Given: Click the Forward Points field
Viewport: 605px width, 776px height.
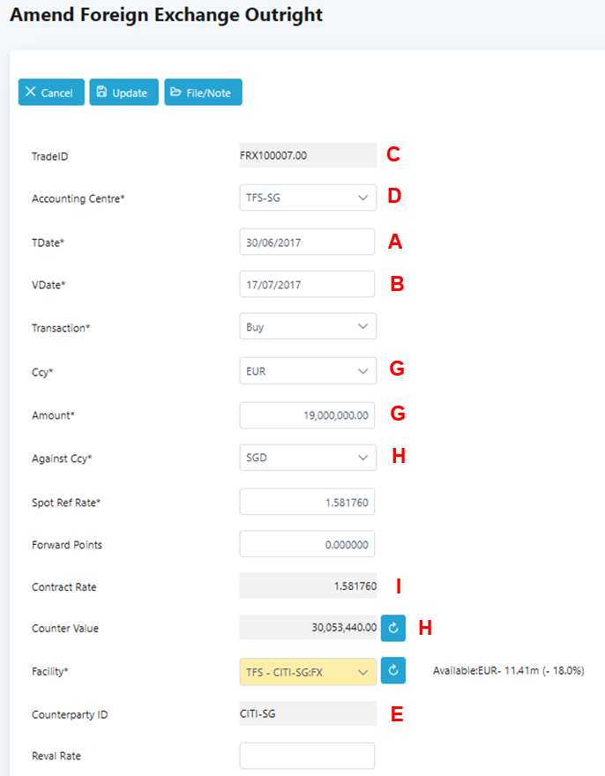Looking at the screenshot, I should 307,544.
